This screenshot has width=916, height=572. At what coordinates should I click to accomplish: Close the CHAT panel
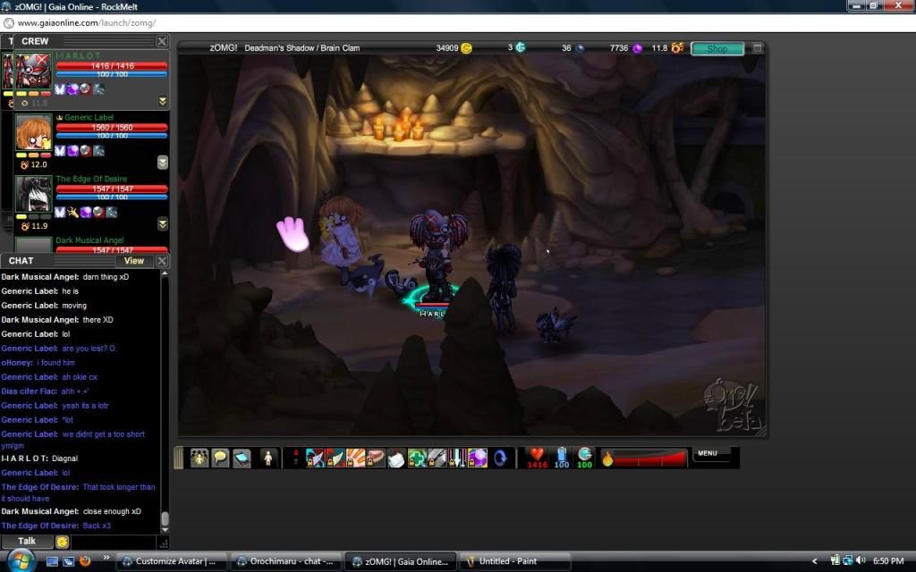162,261
